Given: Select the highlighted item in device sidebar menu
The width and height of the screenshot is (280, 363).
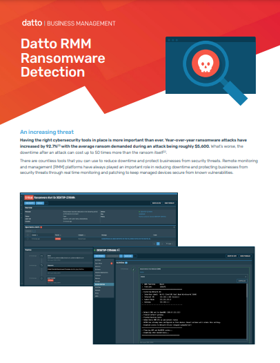Looking at the screenshot, I should (104, 284).
